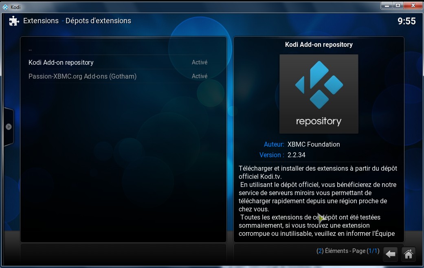Screen dimensions: 424x268
Task: Click the "Auteur:" label
Action: [274, 145]
